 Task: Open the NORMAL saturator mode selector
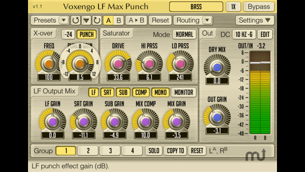184,34
